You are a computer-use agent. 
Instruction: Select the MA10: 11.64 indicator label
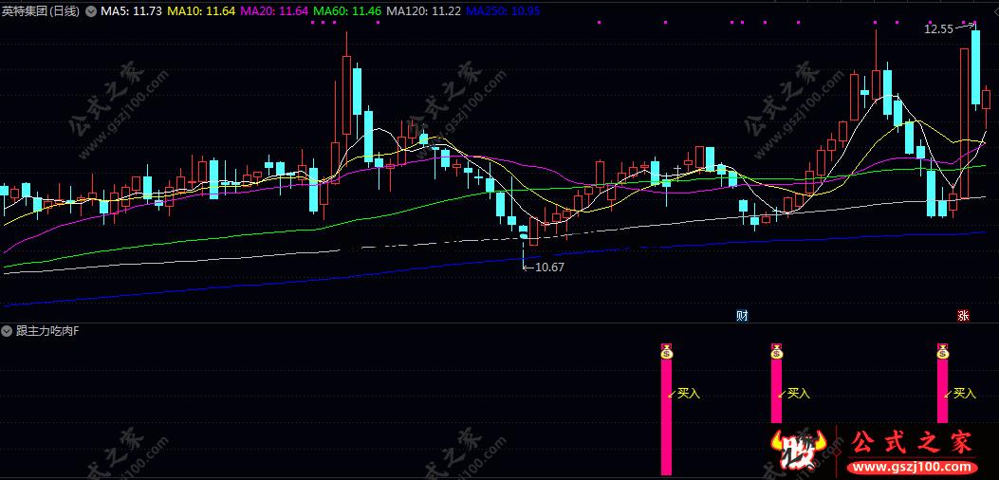coord(201,11)
